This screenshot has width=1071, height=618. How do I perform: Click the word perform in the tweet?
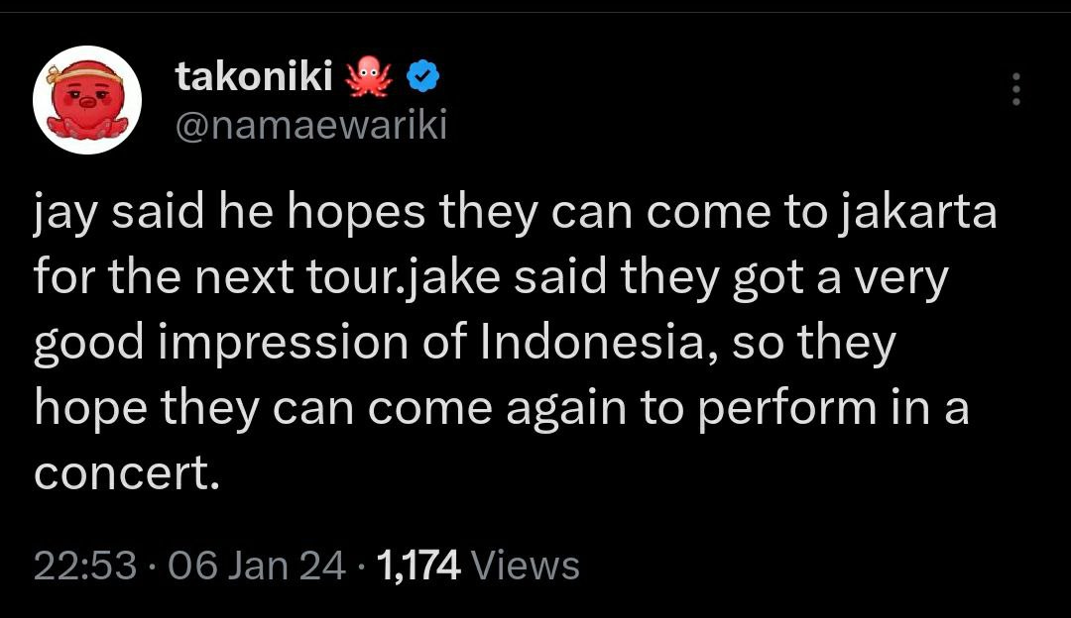click(x=788, y=409)
